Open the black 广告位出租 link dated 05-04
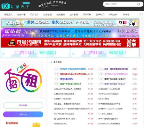The image size is (144, 127). coord(115,79)
